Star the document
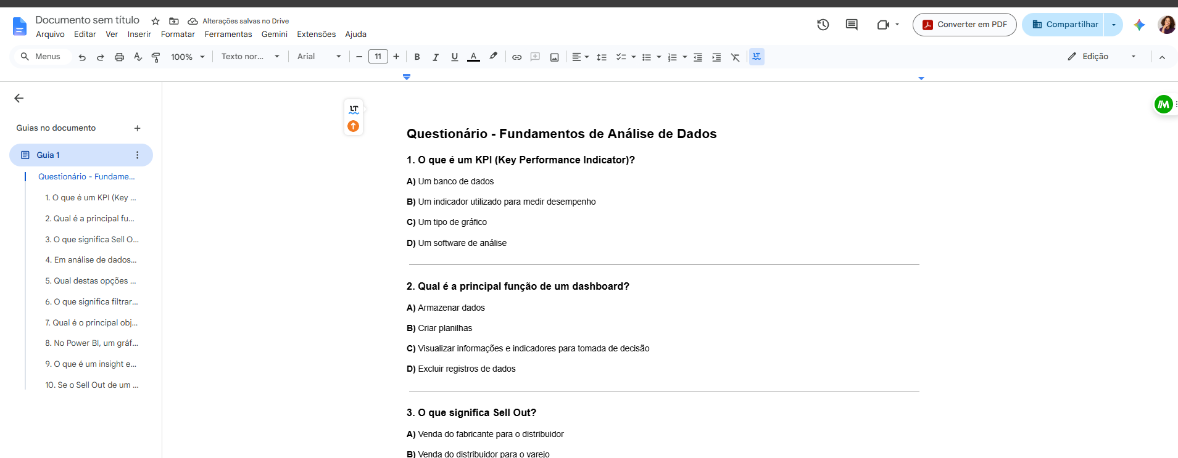 pos(156,21)
